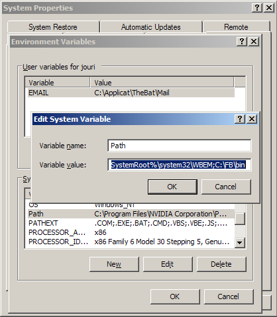277x317 pixels.
Task: Click the System Properties help question mark
Action: pos(257,8)
